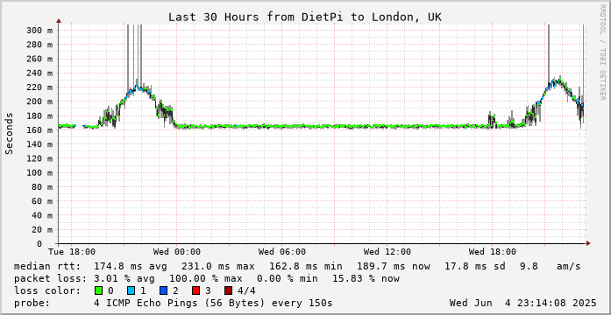Click the light blue loss color 1 swatch
The height and width of the screenshot is (315, 611).
click(131, 290)
